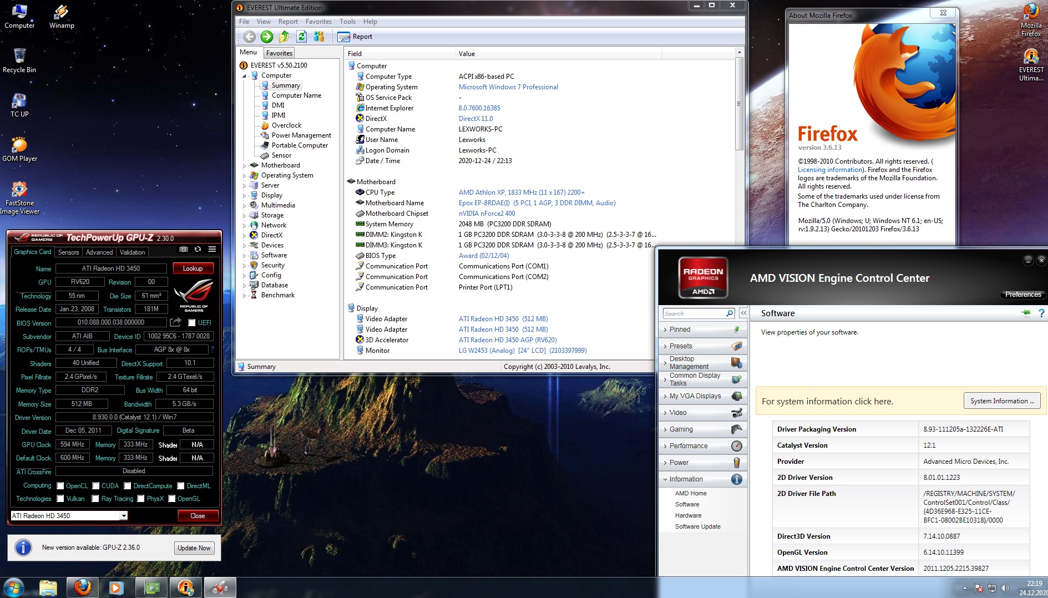Expand Storage node in EVEREST tree
Viewport: 1048px width, 598px height.
tap(244, 215)
